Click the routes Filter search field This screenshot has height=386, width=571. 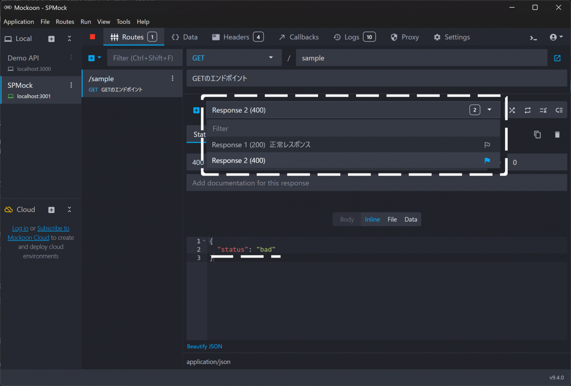145,58
